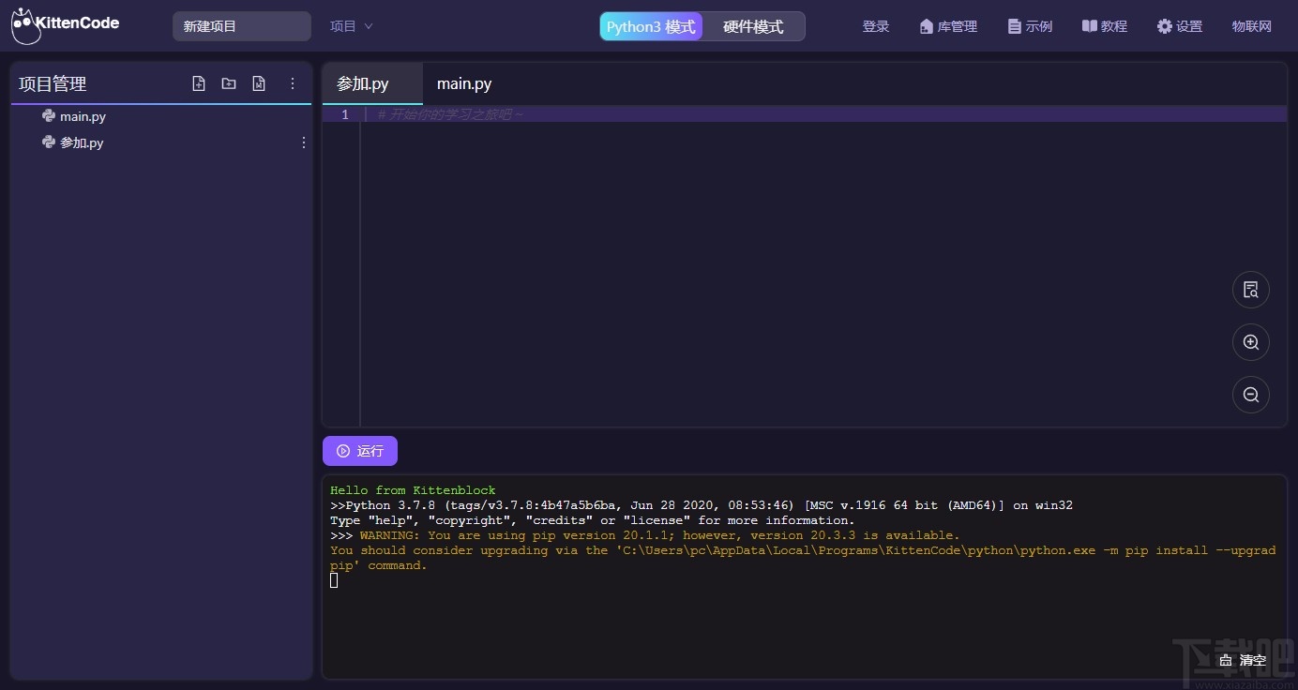Open 库管理 library manager
This screenshot has height=690, width=1298.
tap(948, 26)
